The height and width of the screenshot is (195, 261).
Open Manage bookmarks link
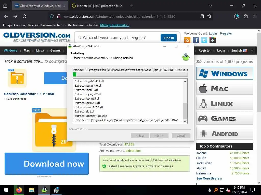coord(114,25)
